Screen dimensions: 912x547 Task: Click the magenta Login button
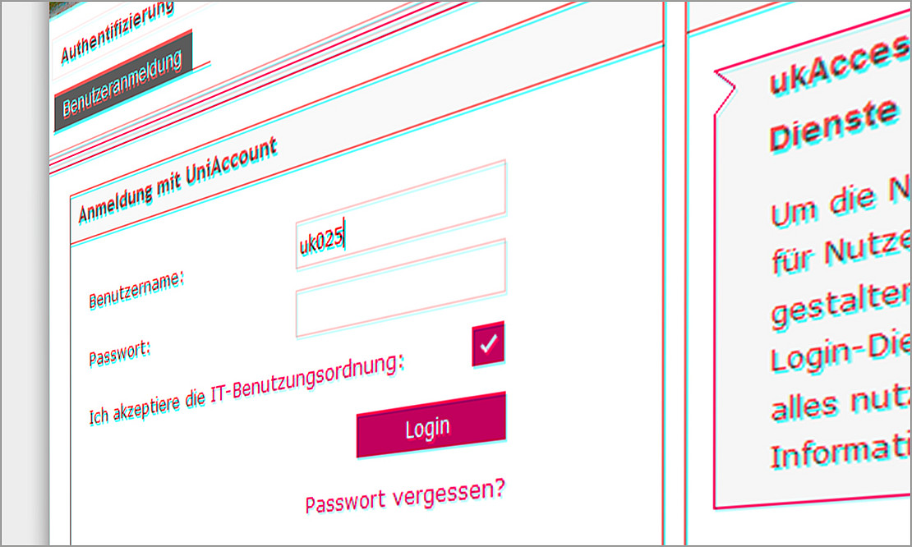431,425
